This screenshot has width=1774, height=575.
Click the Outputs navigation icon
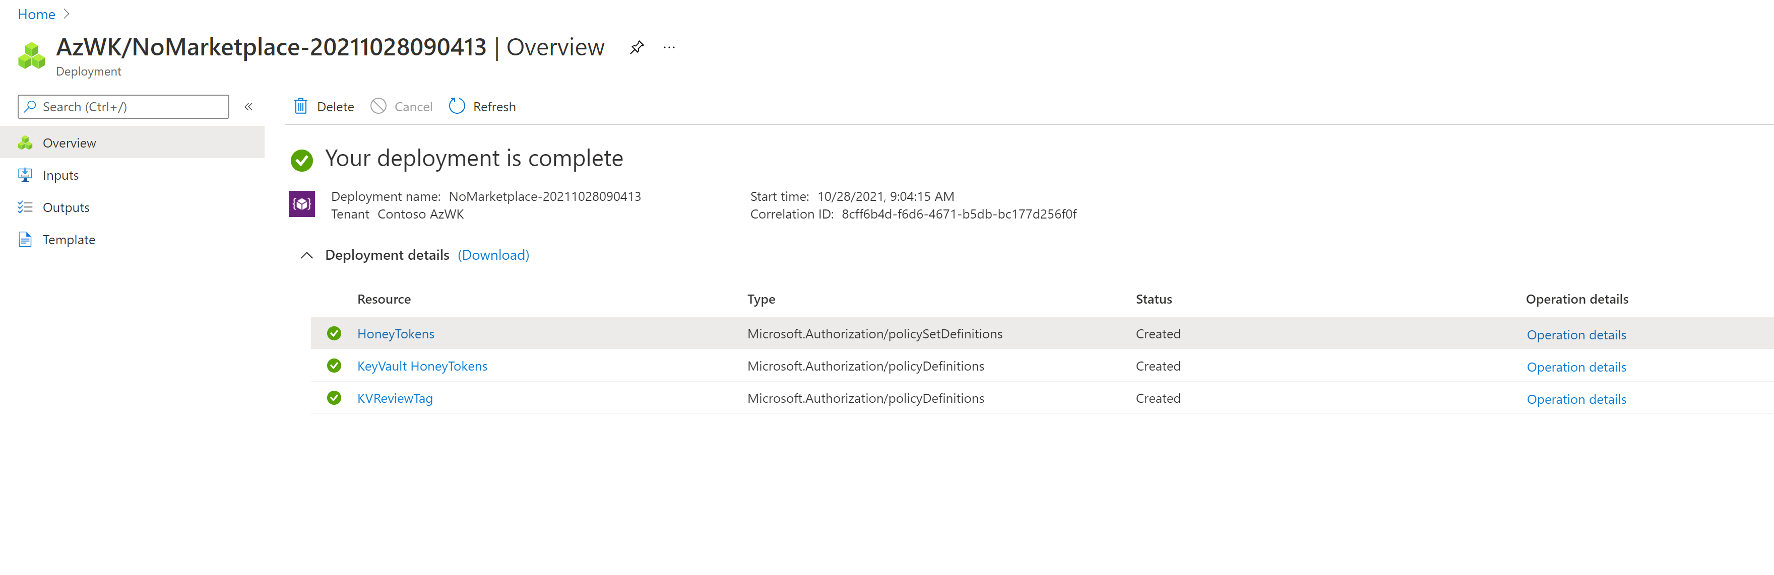(x=27, y=207)
